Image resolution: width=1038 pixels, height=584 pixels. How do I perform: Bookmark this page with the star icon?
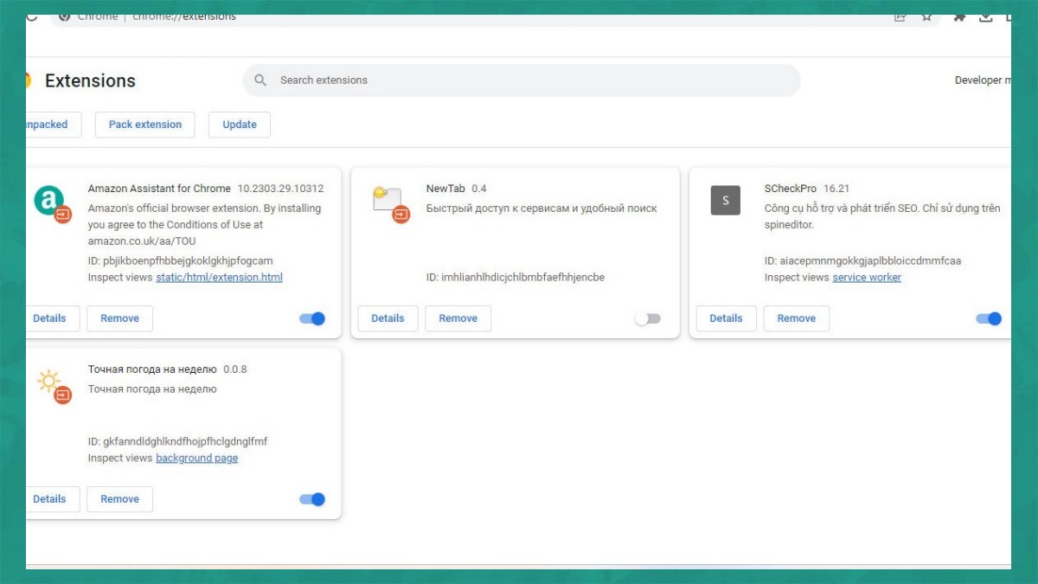click(927, 16)
